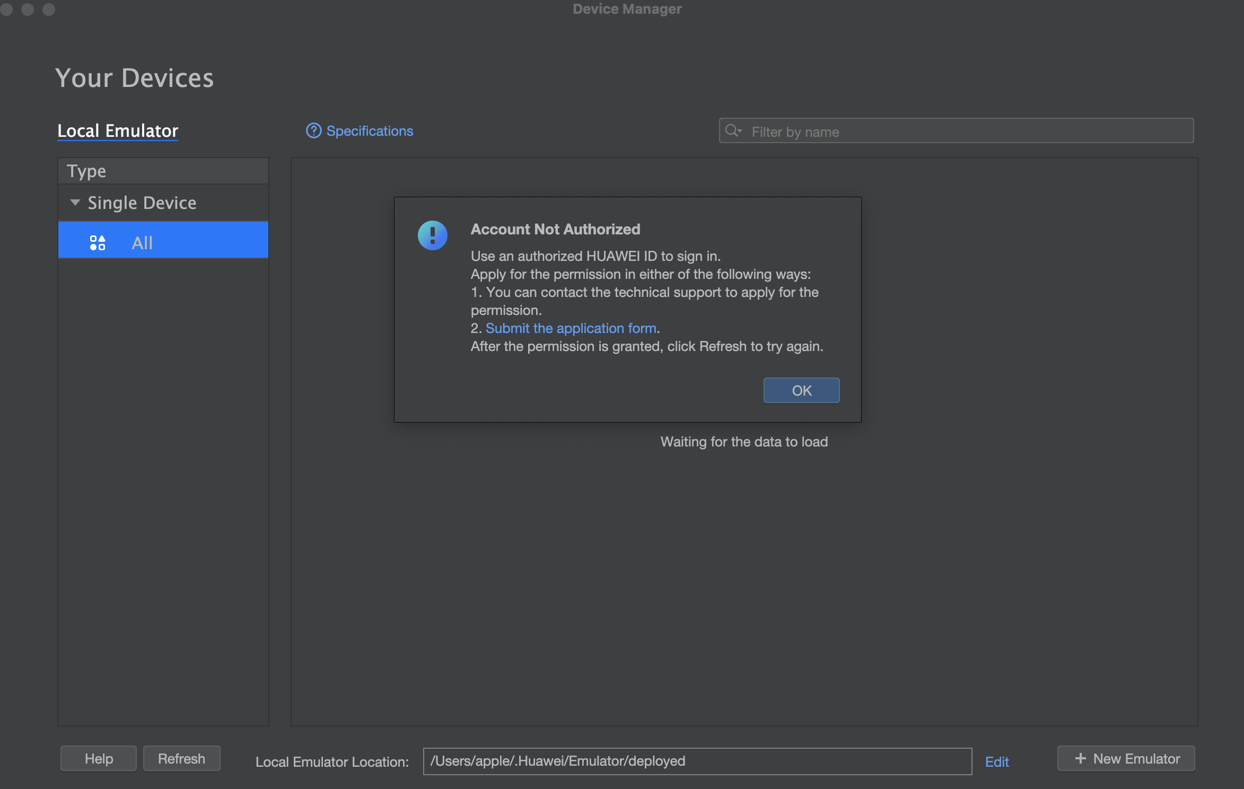Select the Local Emulator tab

118,130
